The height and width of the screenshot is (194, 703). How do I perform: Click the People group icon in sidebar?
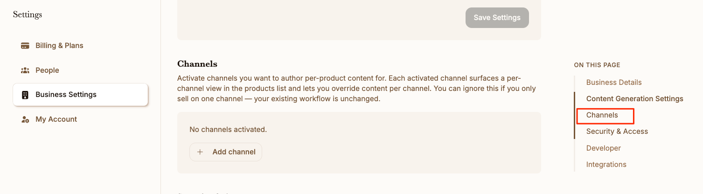pyautogui.click(x=25, y=70)
